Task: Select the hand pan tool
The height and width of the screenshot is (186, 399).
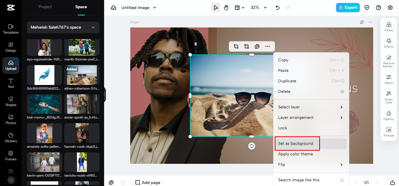Action: pos(226,7)
